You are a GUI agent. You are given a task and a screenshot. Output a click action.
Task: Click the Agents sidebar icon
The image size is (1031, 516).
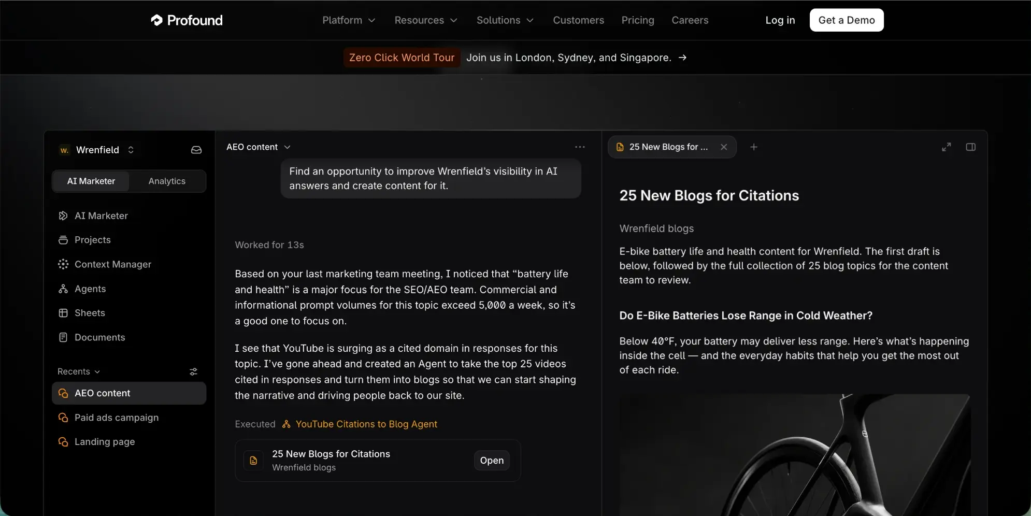tap(63, 289)
